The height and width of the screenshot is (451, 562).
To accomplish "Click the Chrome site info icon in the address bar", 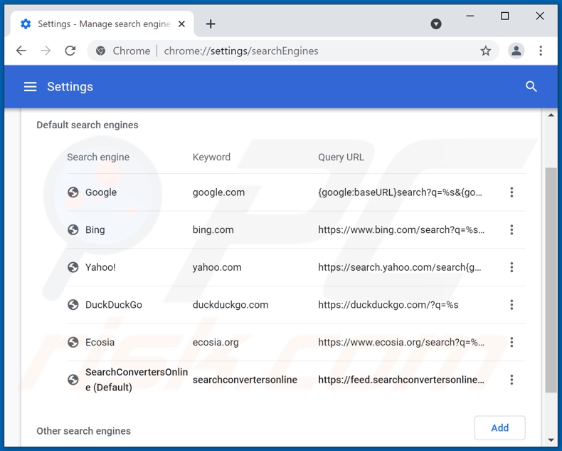I will coord(101,51).
